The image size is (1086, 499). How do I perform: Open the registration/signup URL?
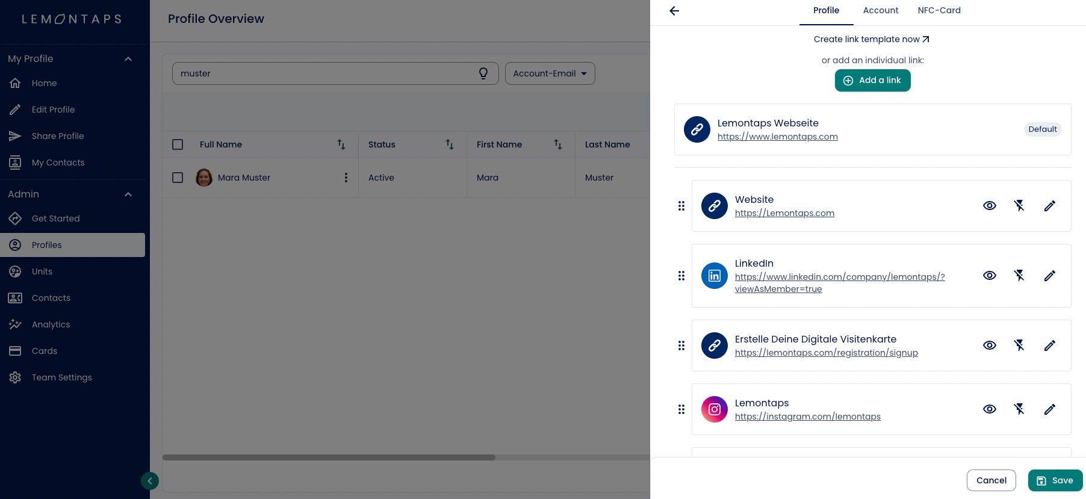[x=827, y=353]
